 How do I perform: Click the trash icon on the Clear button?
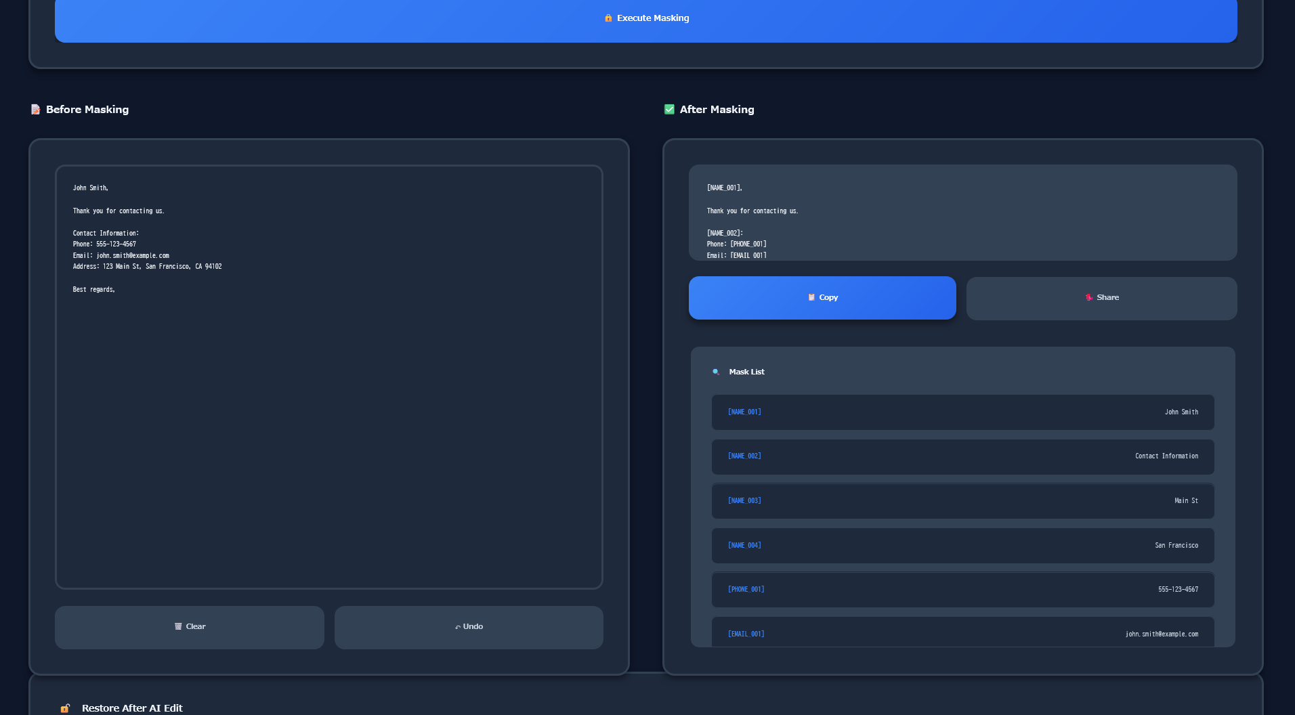coord(178,626)
